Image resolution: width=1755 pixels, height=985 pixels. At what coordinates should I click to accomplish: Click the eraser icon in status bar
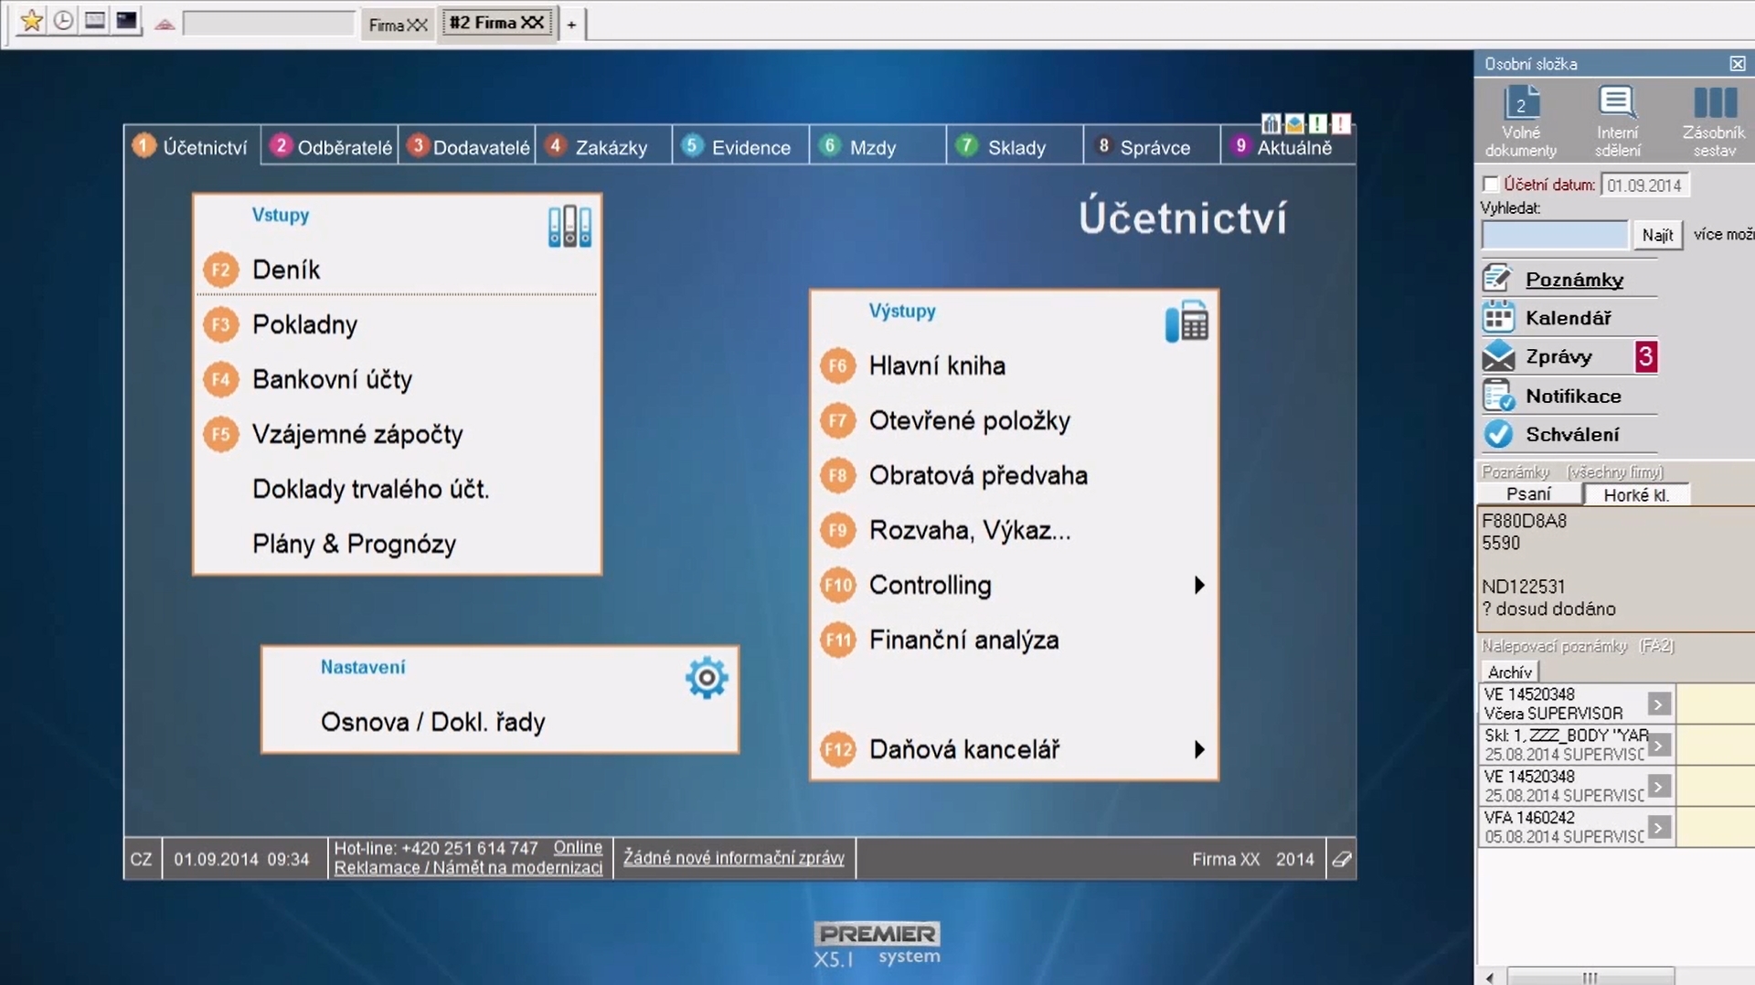[1342, 859]
